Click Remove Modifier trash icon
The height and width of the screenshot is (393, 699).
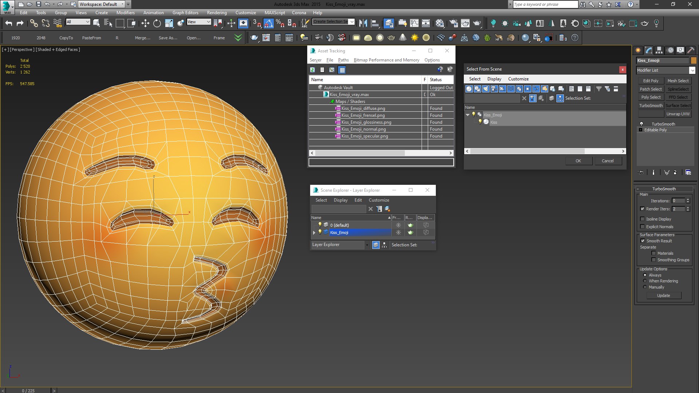click(x=675, y=172)
